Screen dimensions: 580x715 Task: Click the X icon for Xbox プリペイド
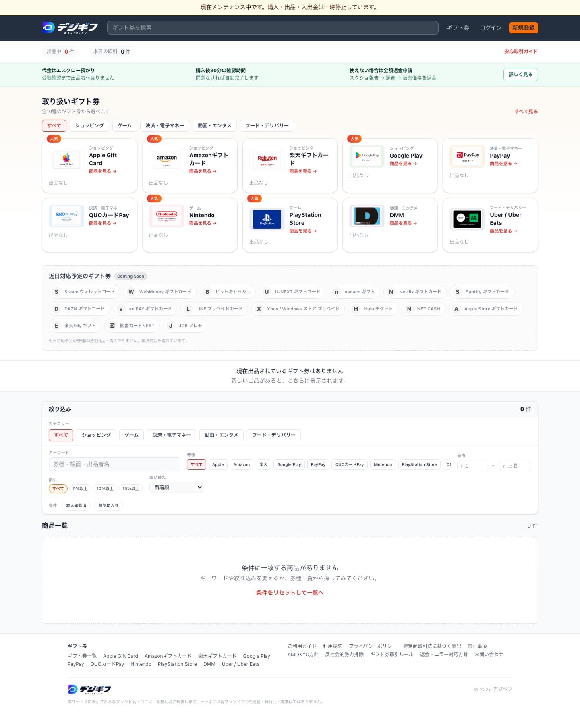pyautogui.click(x=259, y=309)
